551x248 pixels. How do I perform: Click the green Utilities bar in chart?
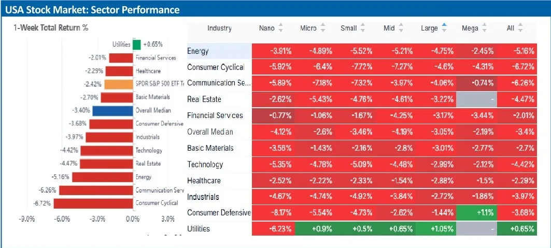coord(137,45)
